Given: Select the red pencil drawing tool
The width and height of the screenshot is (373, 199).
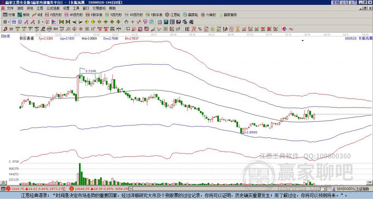Looking at the screenshot, I should pyautogui.click(x=5, y=29).
